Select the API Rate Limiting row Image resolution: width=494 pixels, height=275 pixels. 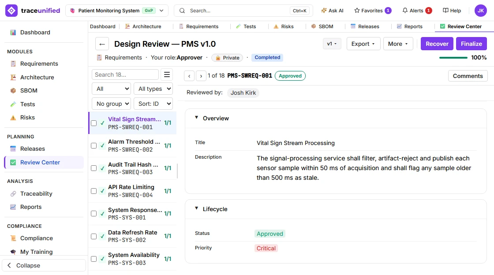pyautogui.click(x=133, y=191)
